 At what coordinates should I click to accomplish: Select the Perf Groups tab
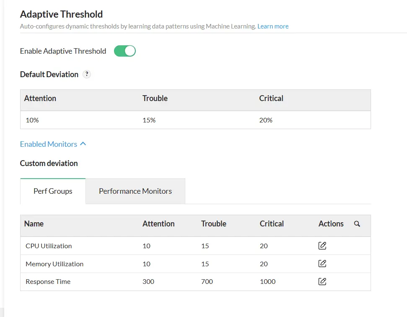[52, 191]
